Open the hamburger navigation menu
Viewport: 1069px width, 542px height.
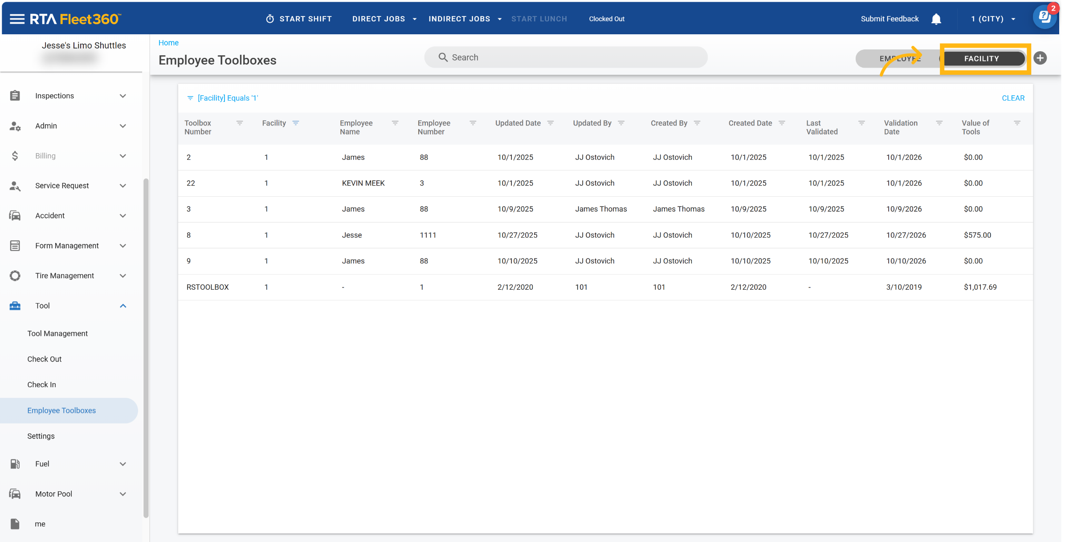tap(17, 19)
